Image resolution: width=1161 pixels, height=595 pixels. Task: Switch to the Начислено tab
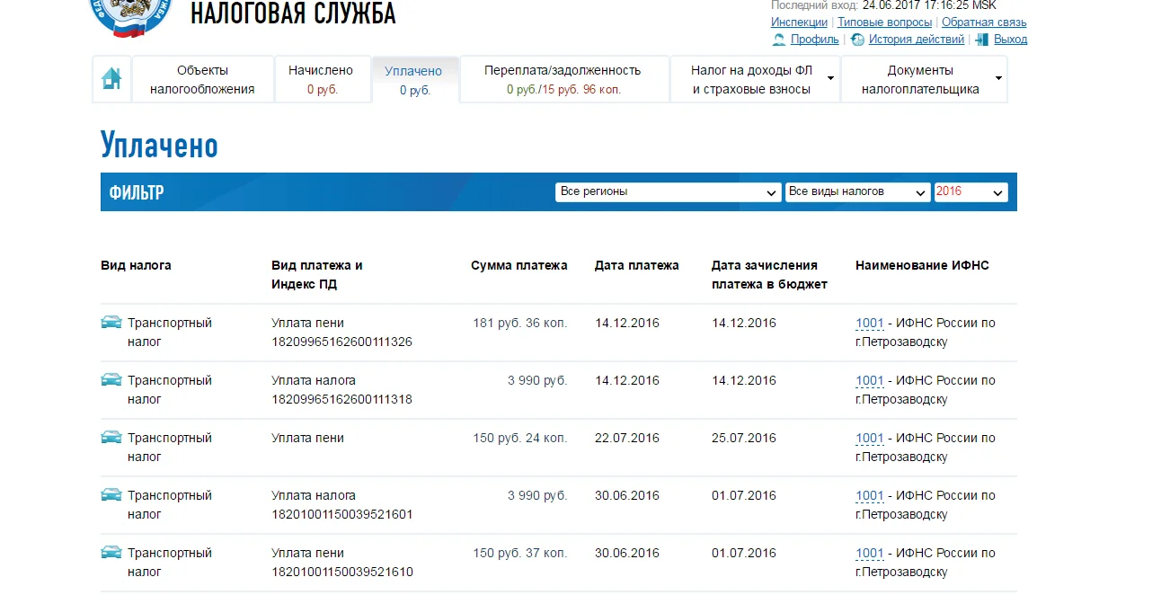coord(323,79)
